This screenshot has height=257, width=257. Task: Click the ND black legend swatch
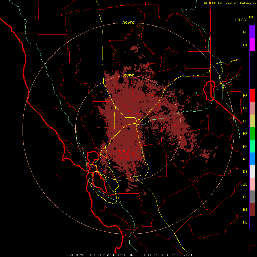click(x=252, y=222)
